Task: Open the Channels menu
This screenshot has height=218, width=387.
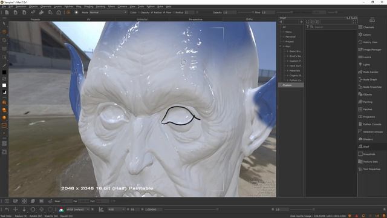Action: (46, 7)
